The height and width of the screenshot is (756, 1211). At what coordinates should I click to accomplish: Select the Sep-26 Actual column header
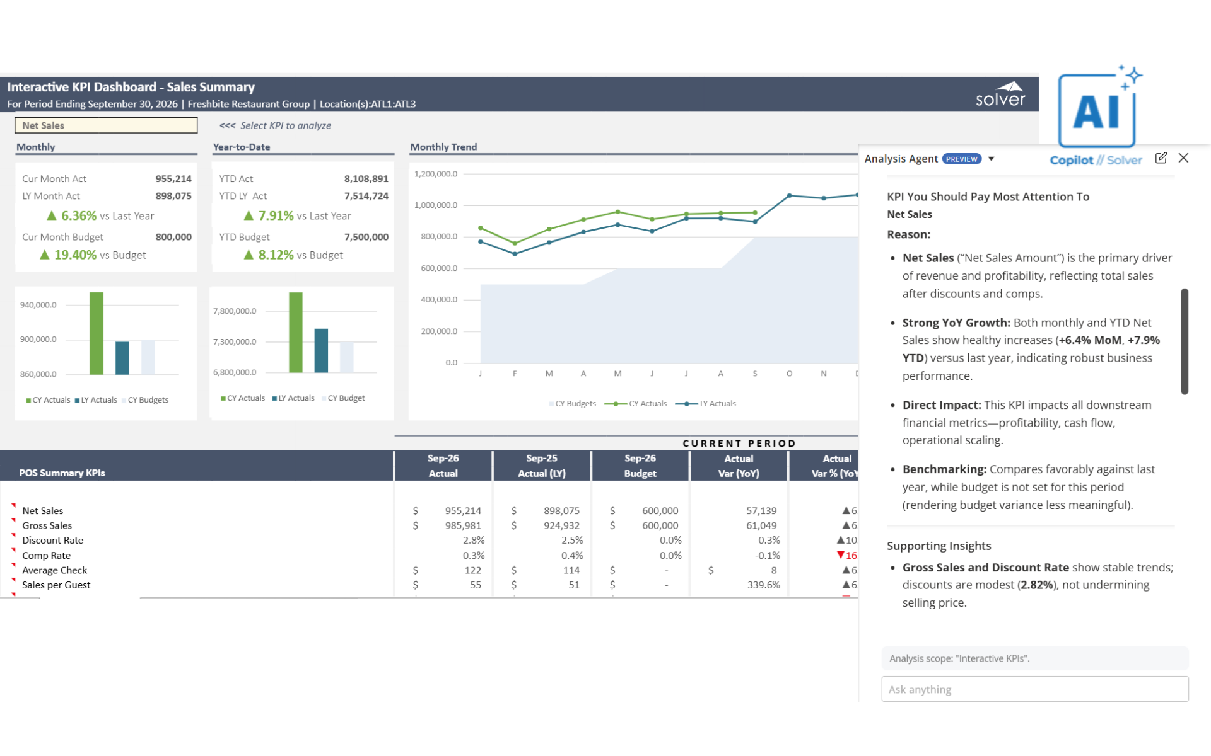(x=443, y=466)
